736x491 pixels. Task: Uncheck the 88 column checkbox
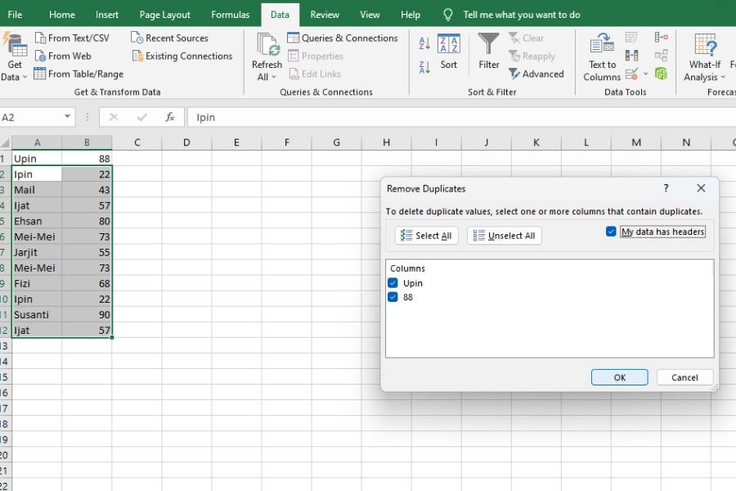tap(393, 297)
